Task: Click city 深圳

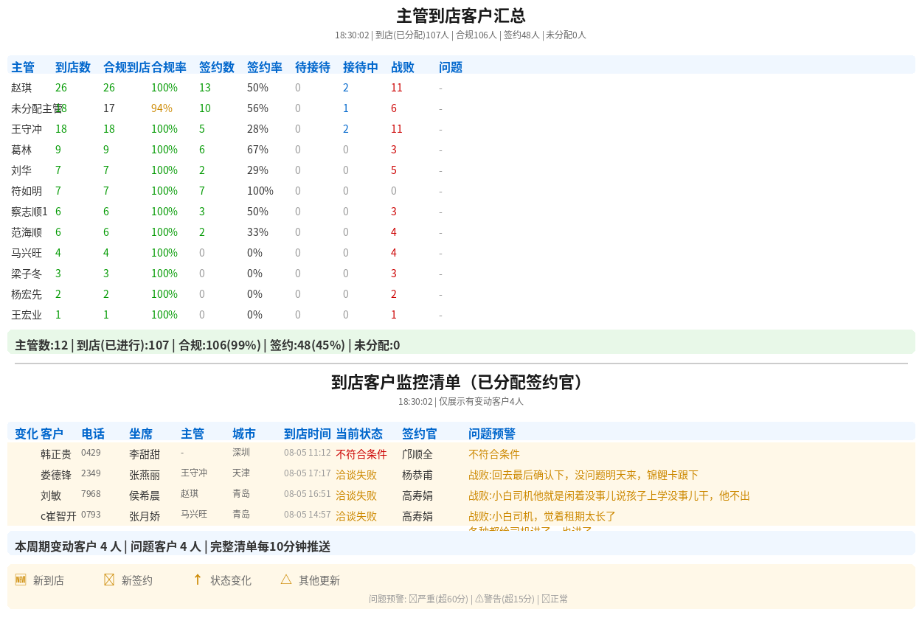Action: point(241,452)
